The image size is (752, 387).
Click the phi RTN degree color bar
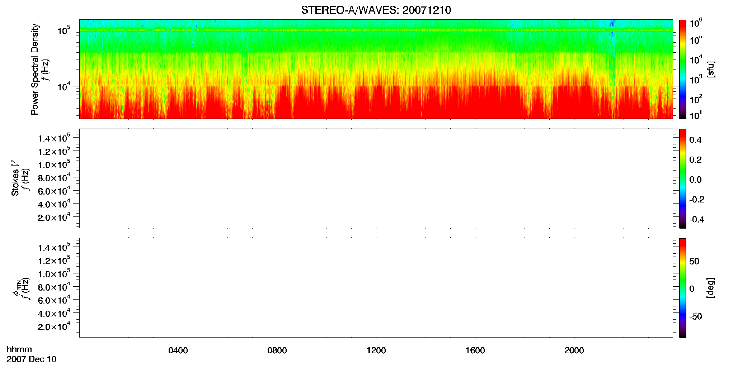683,288
